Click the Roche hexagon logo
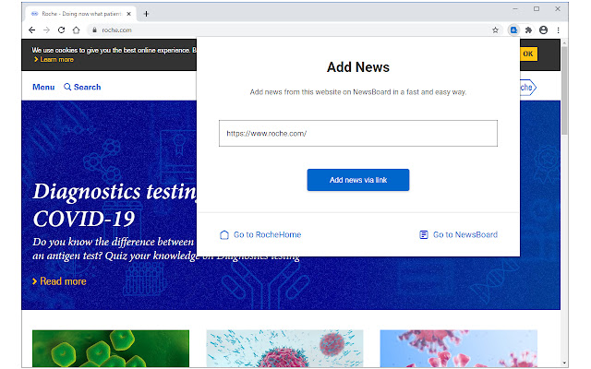 point(527,88)
